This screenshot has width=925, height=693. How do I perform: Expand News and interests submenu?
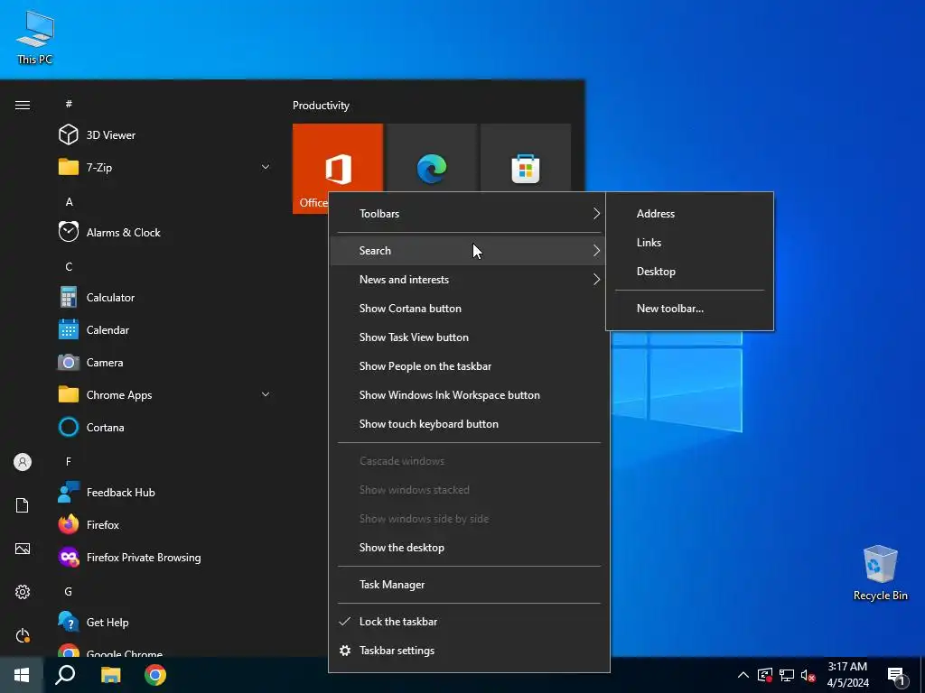[x=469, y=280]
